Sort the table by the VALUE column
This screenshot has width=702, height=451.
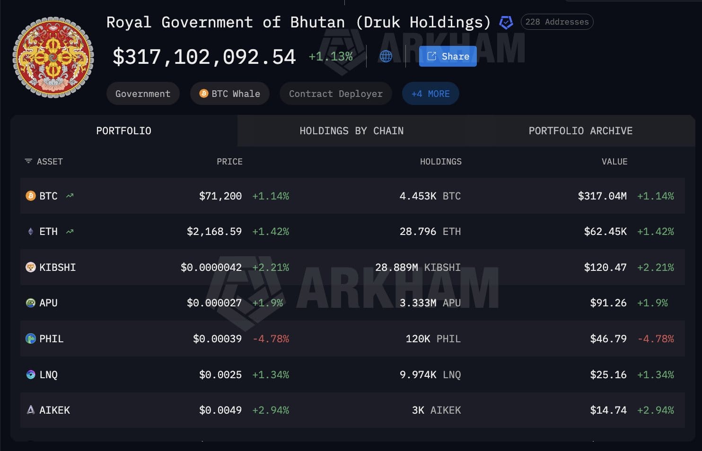[x=614, y=161]
